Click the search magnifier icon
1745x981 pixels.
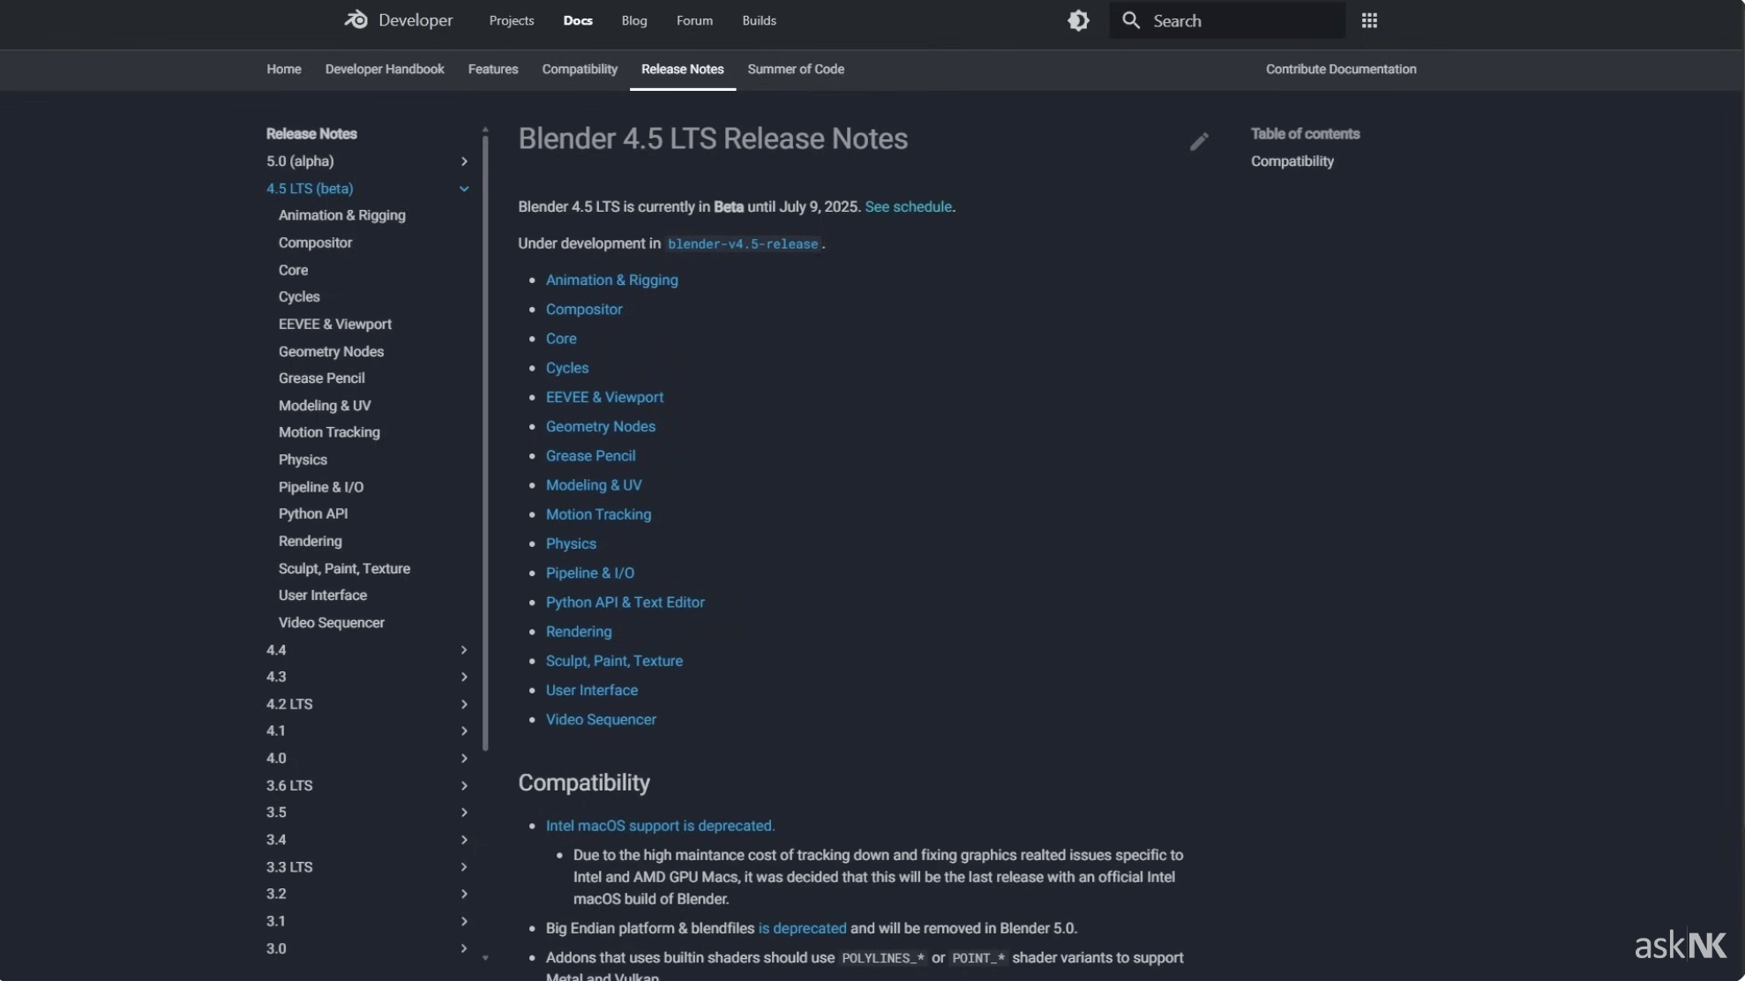pos(1130,20)
